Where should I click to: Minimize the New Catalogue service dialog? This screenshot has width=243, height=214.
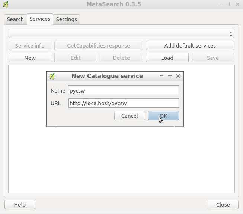[x=162, y=76]
